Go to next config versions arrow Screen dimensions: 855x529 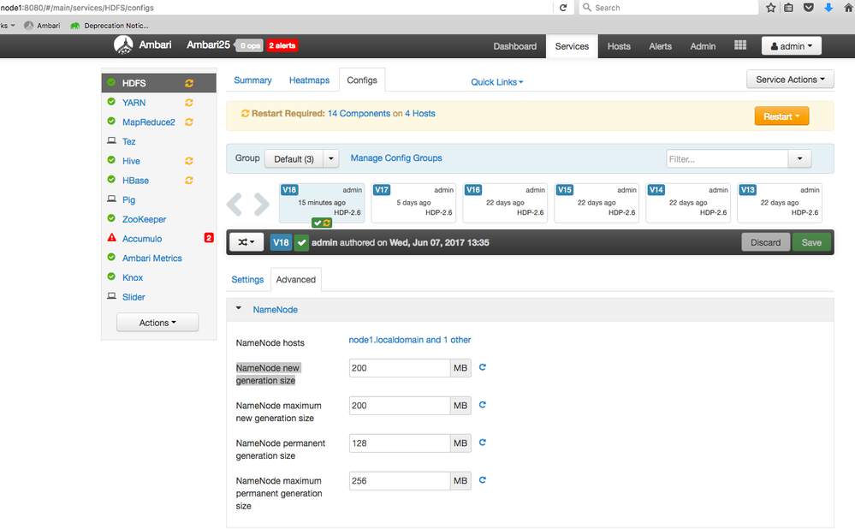(x=262, y=205)
